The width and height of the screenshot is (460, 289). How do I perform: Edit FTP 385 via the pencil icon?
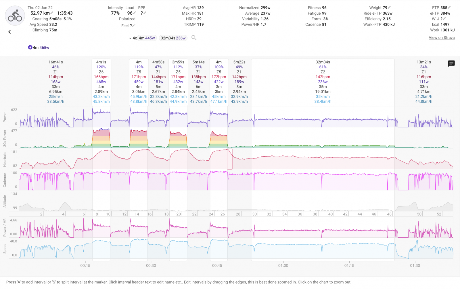(449, 7)
